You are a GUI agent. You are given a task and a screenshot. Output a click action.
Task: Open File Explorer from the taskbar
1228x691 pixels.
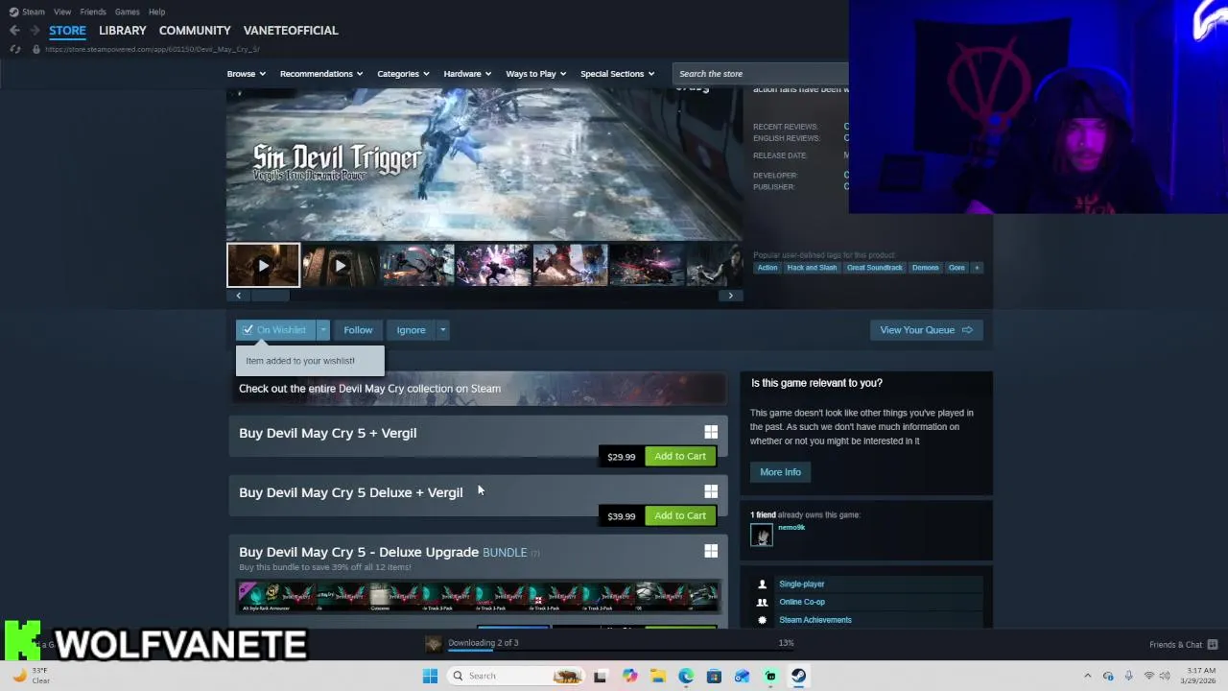[658, 676]
